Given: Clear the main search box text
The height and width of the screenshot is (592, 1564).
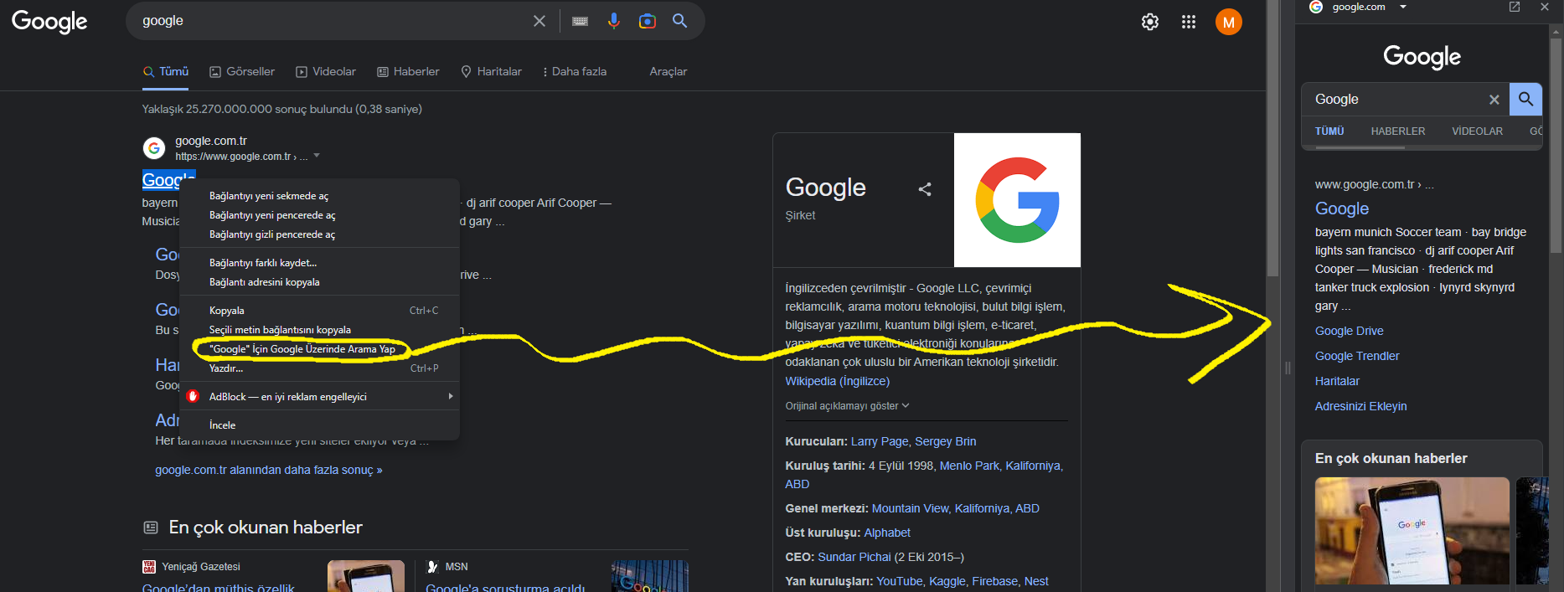Looking at the screenshot, I should click(x=539, y=21).
